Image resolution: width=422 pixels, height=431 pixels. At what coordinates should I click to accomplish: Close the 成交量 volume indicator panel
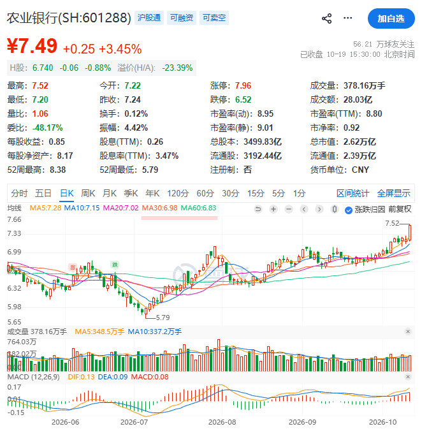click(x=408, y=332)
